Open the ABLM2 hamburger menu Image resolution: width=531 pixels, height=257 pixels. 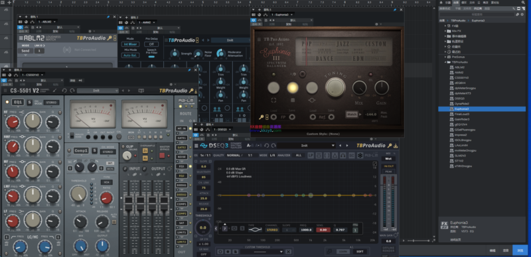click(21, 38)
